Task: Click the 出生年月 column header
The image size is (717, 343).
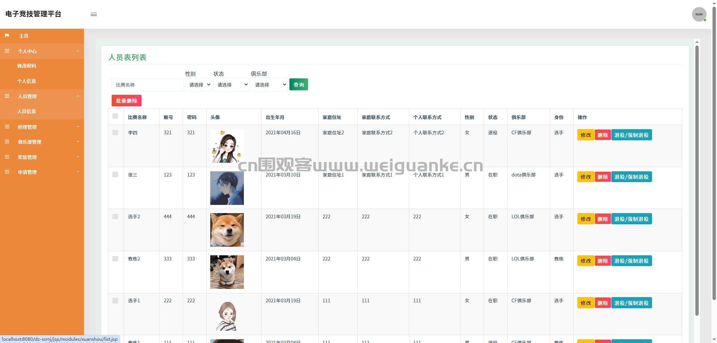Action: 275,117
